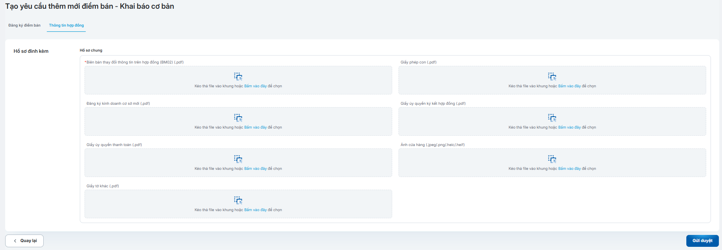Click upload icon for Đăng ký kinh doanh cơ sở mới
The image size is (722, 250).
238,118
